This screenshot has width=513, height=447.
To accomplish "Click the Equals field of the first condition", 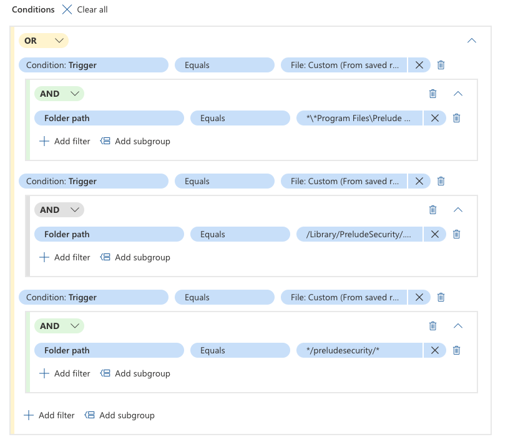I will click(224, 65).
